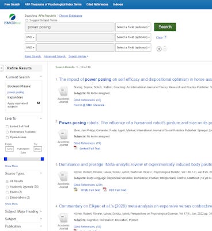Open AND operator dropdown on second row
212x231 pixels.
[30, 37]
